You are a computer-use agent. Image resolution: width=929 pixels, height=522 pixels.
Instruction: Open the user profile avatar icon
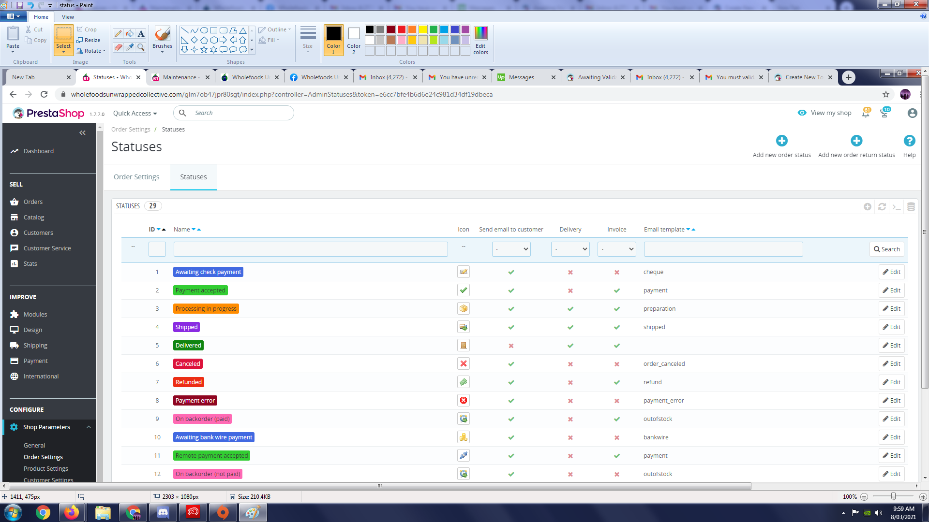pyautogui.click(x=912, y=113)
